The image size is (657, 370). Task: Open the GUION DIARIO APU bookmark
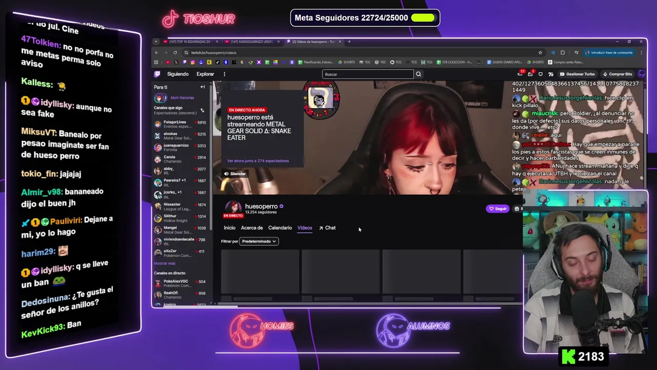click(505, 62)
